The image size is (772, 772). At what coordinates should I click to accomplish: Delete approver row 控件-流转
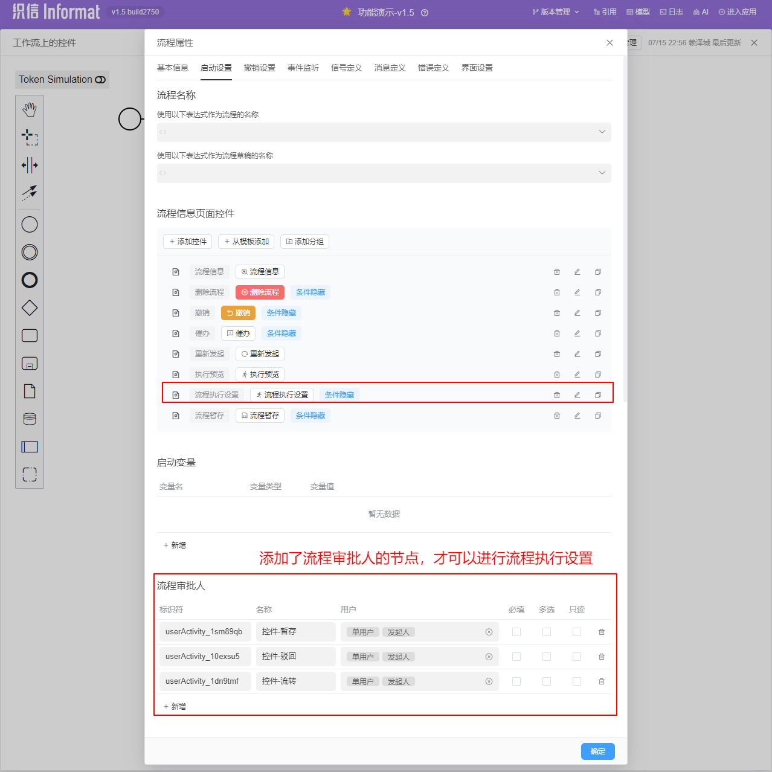[602, 681]
